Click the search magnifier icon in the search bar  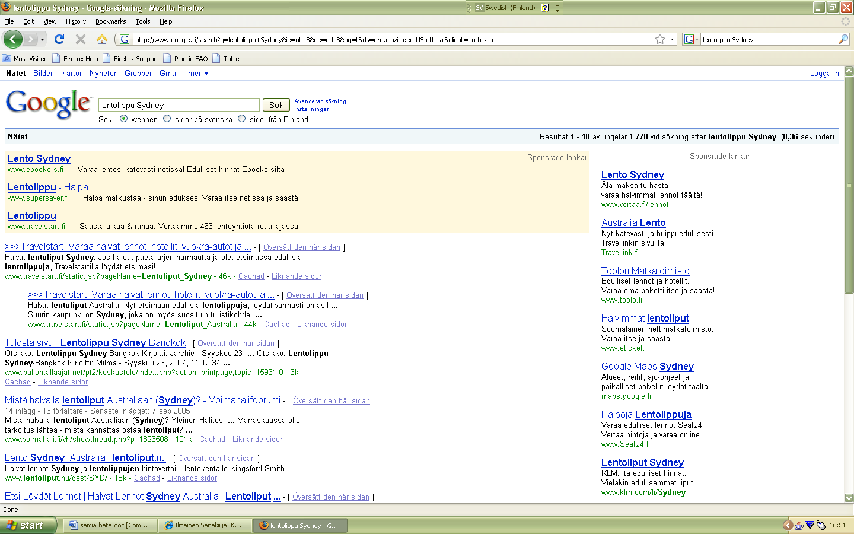coord(843,39)
